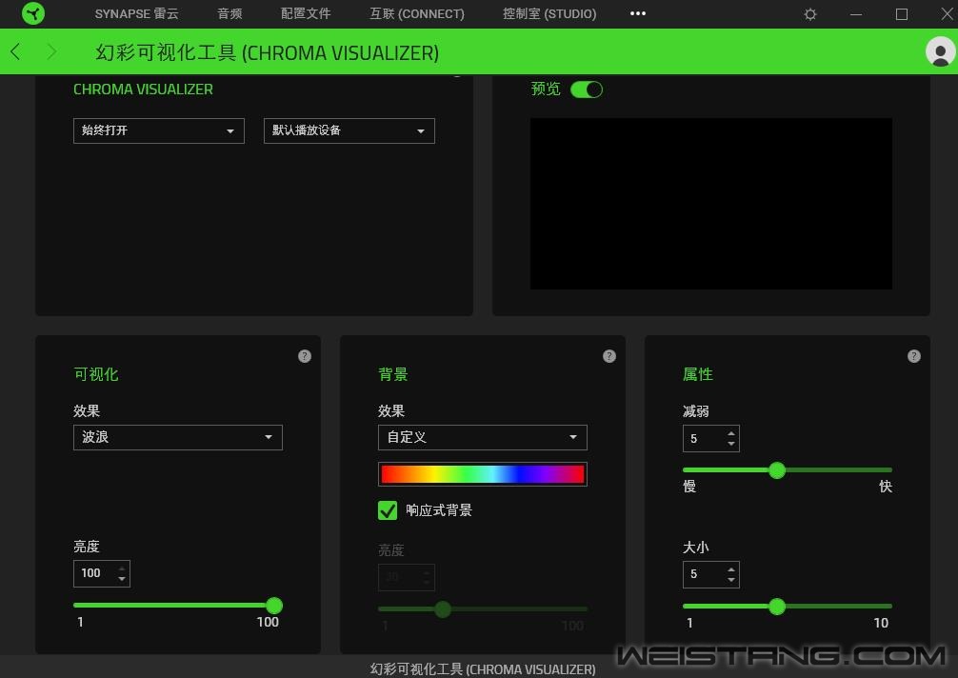
Task: Close the Synapse window
Action: 947,14
